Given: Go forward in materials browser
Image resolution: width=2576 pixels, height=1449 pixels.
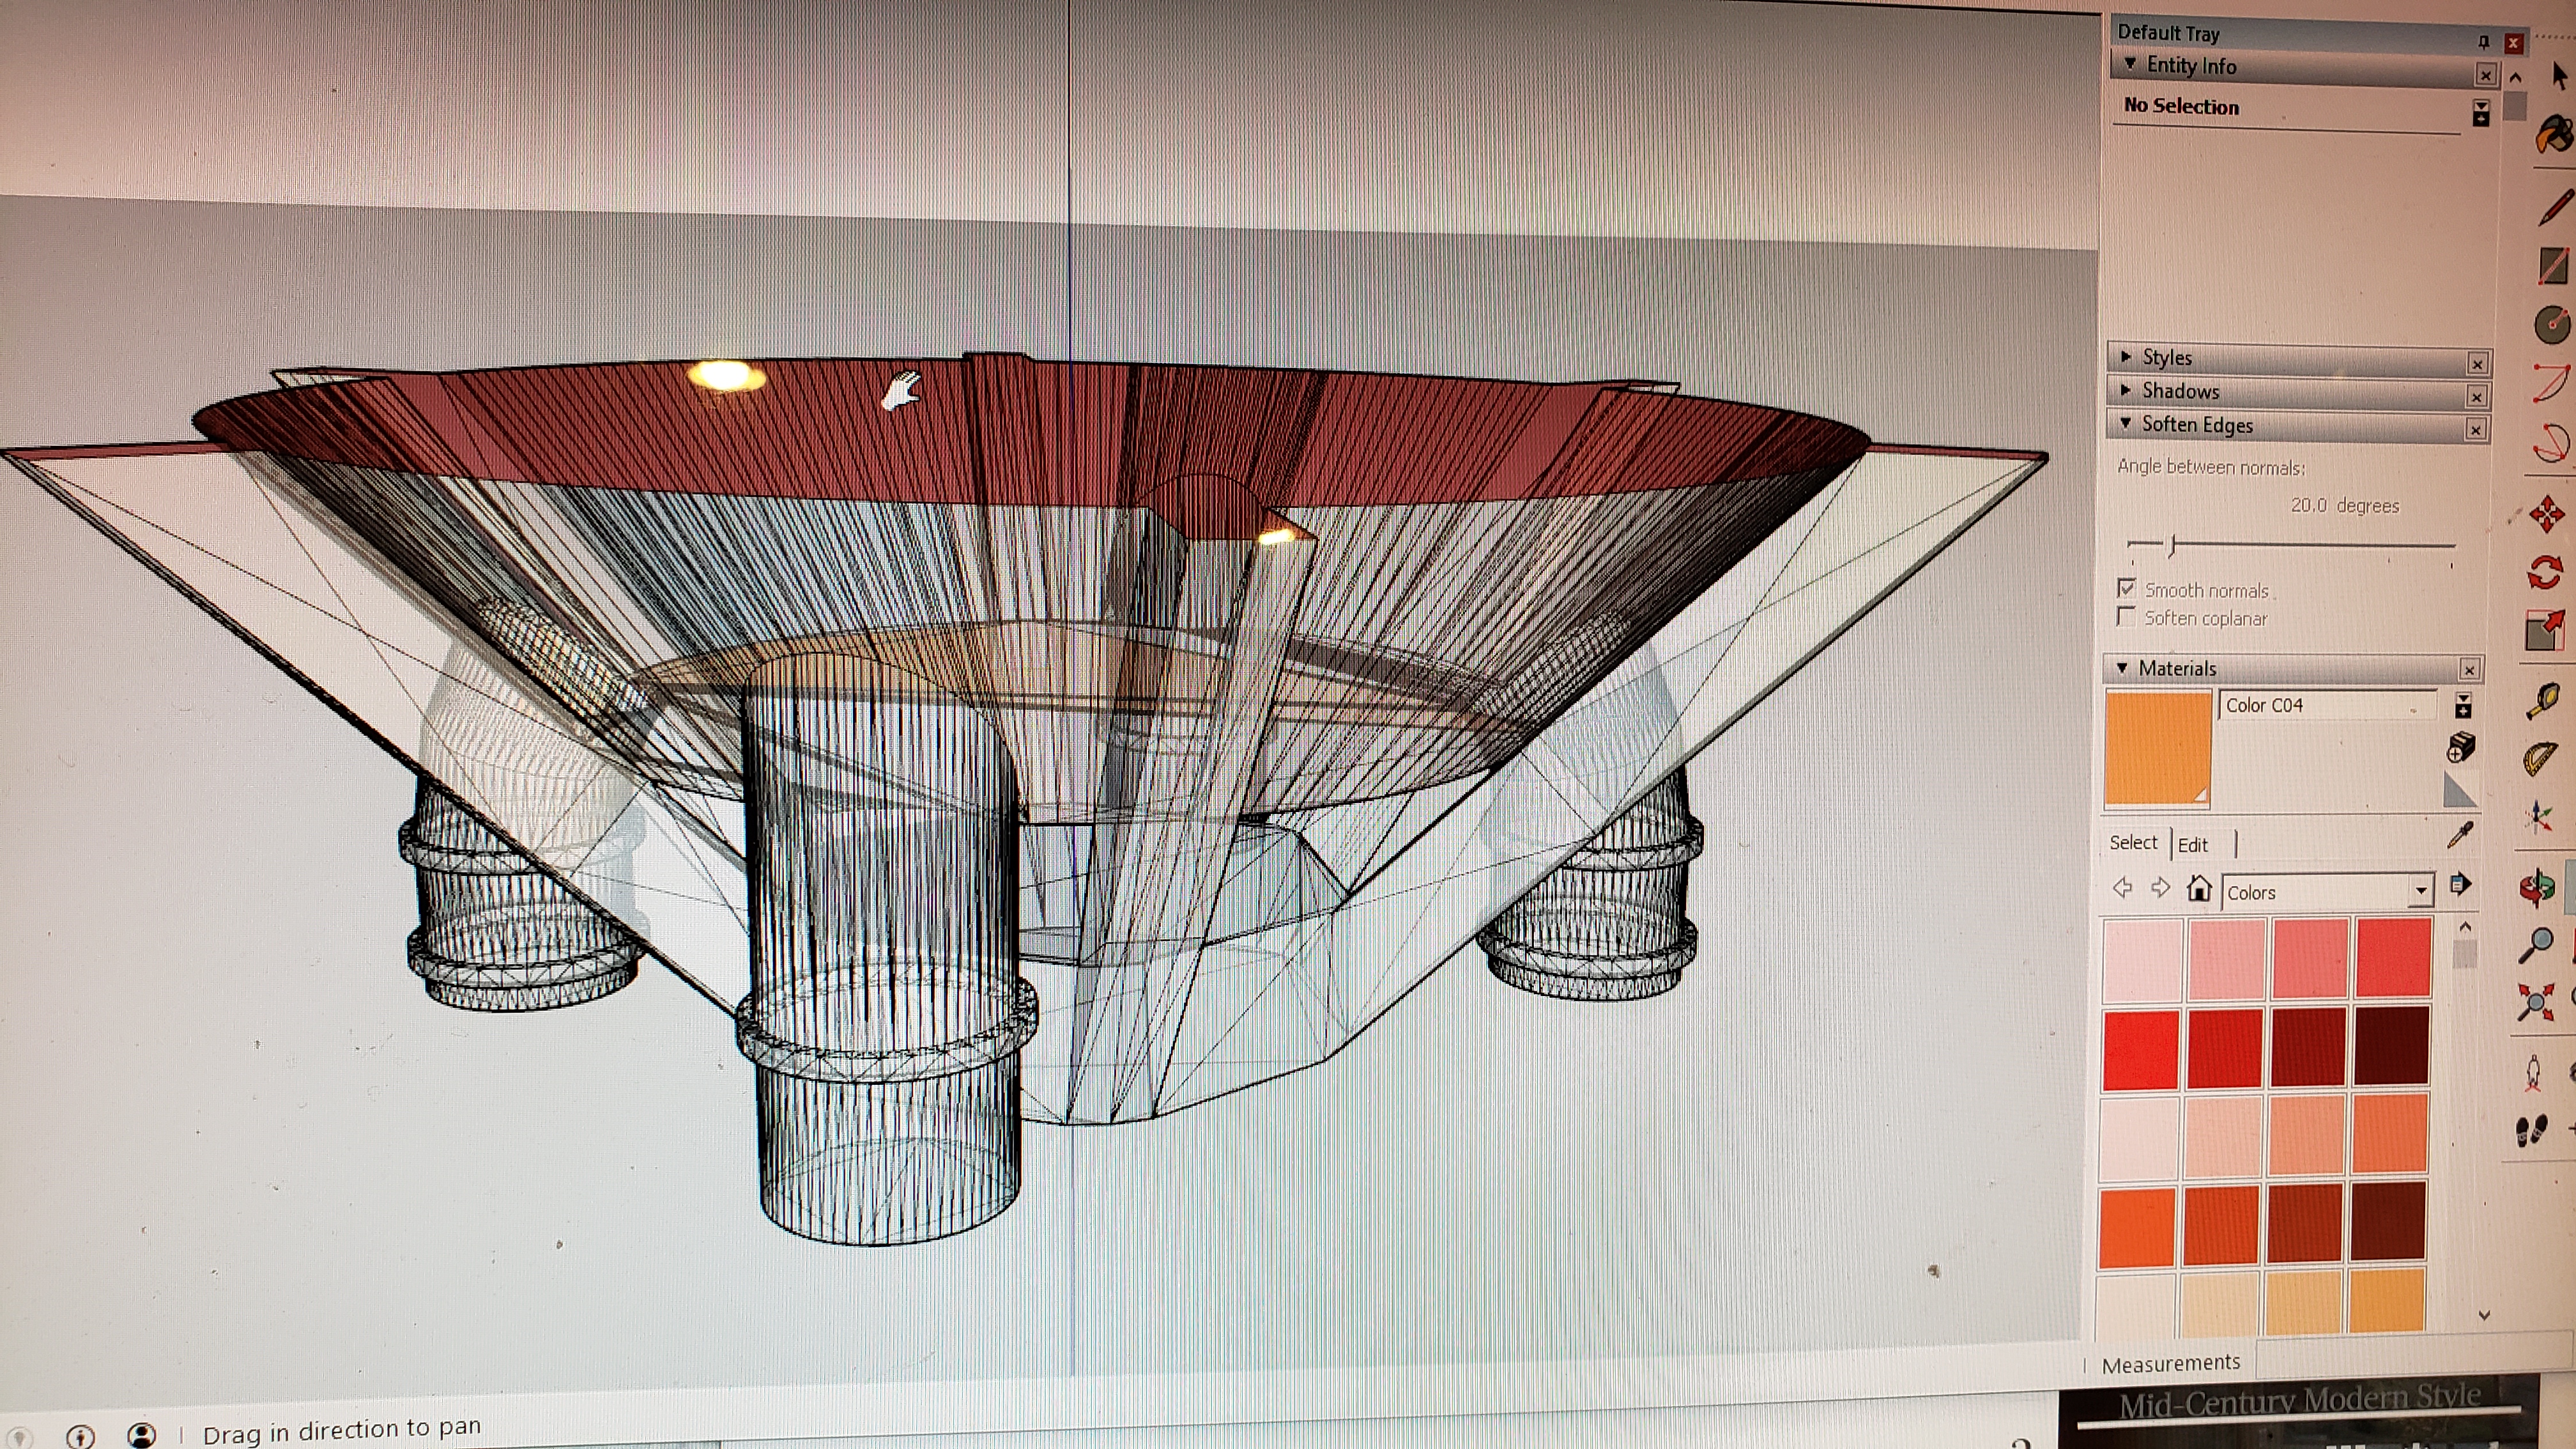Looking at the screenshot, I should click(2160, 888).
